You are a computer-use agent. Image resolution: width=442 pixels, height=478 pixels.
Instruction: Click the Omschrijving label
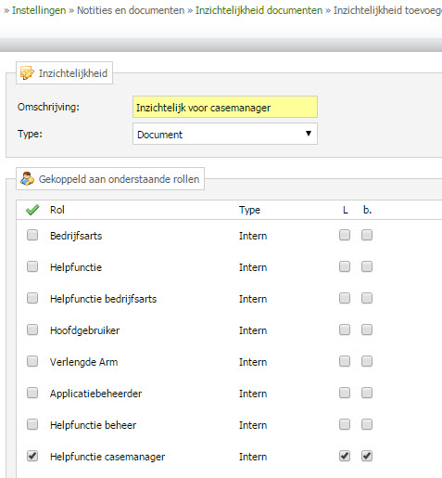click(48, 107)
